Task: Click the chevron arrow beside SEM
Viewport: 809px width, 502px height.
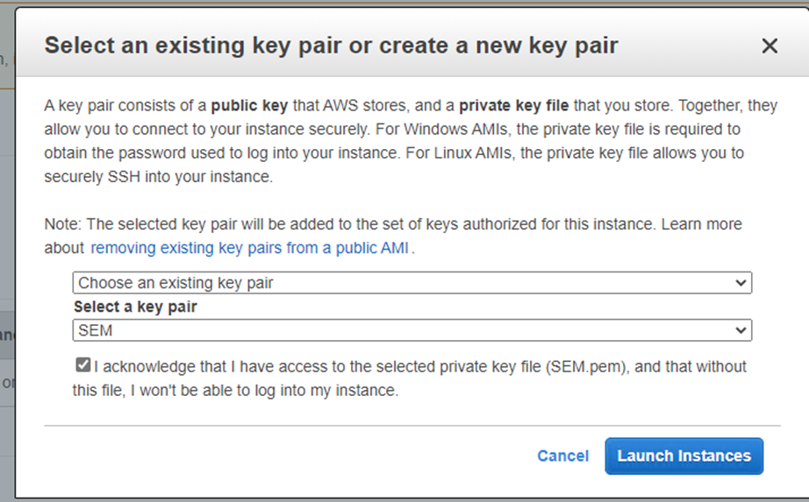Action: point(742,330)
